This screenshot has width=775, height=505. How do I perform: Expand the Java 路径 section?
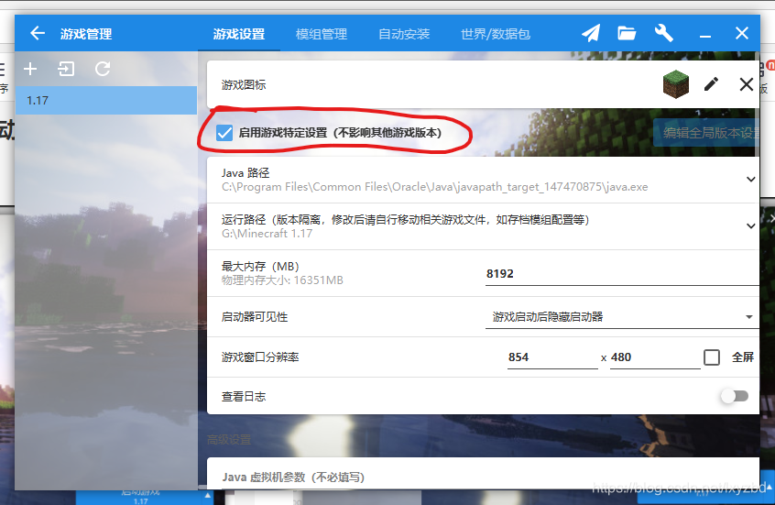[483, 180]
